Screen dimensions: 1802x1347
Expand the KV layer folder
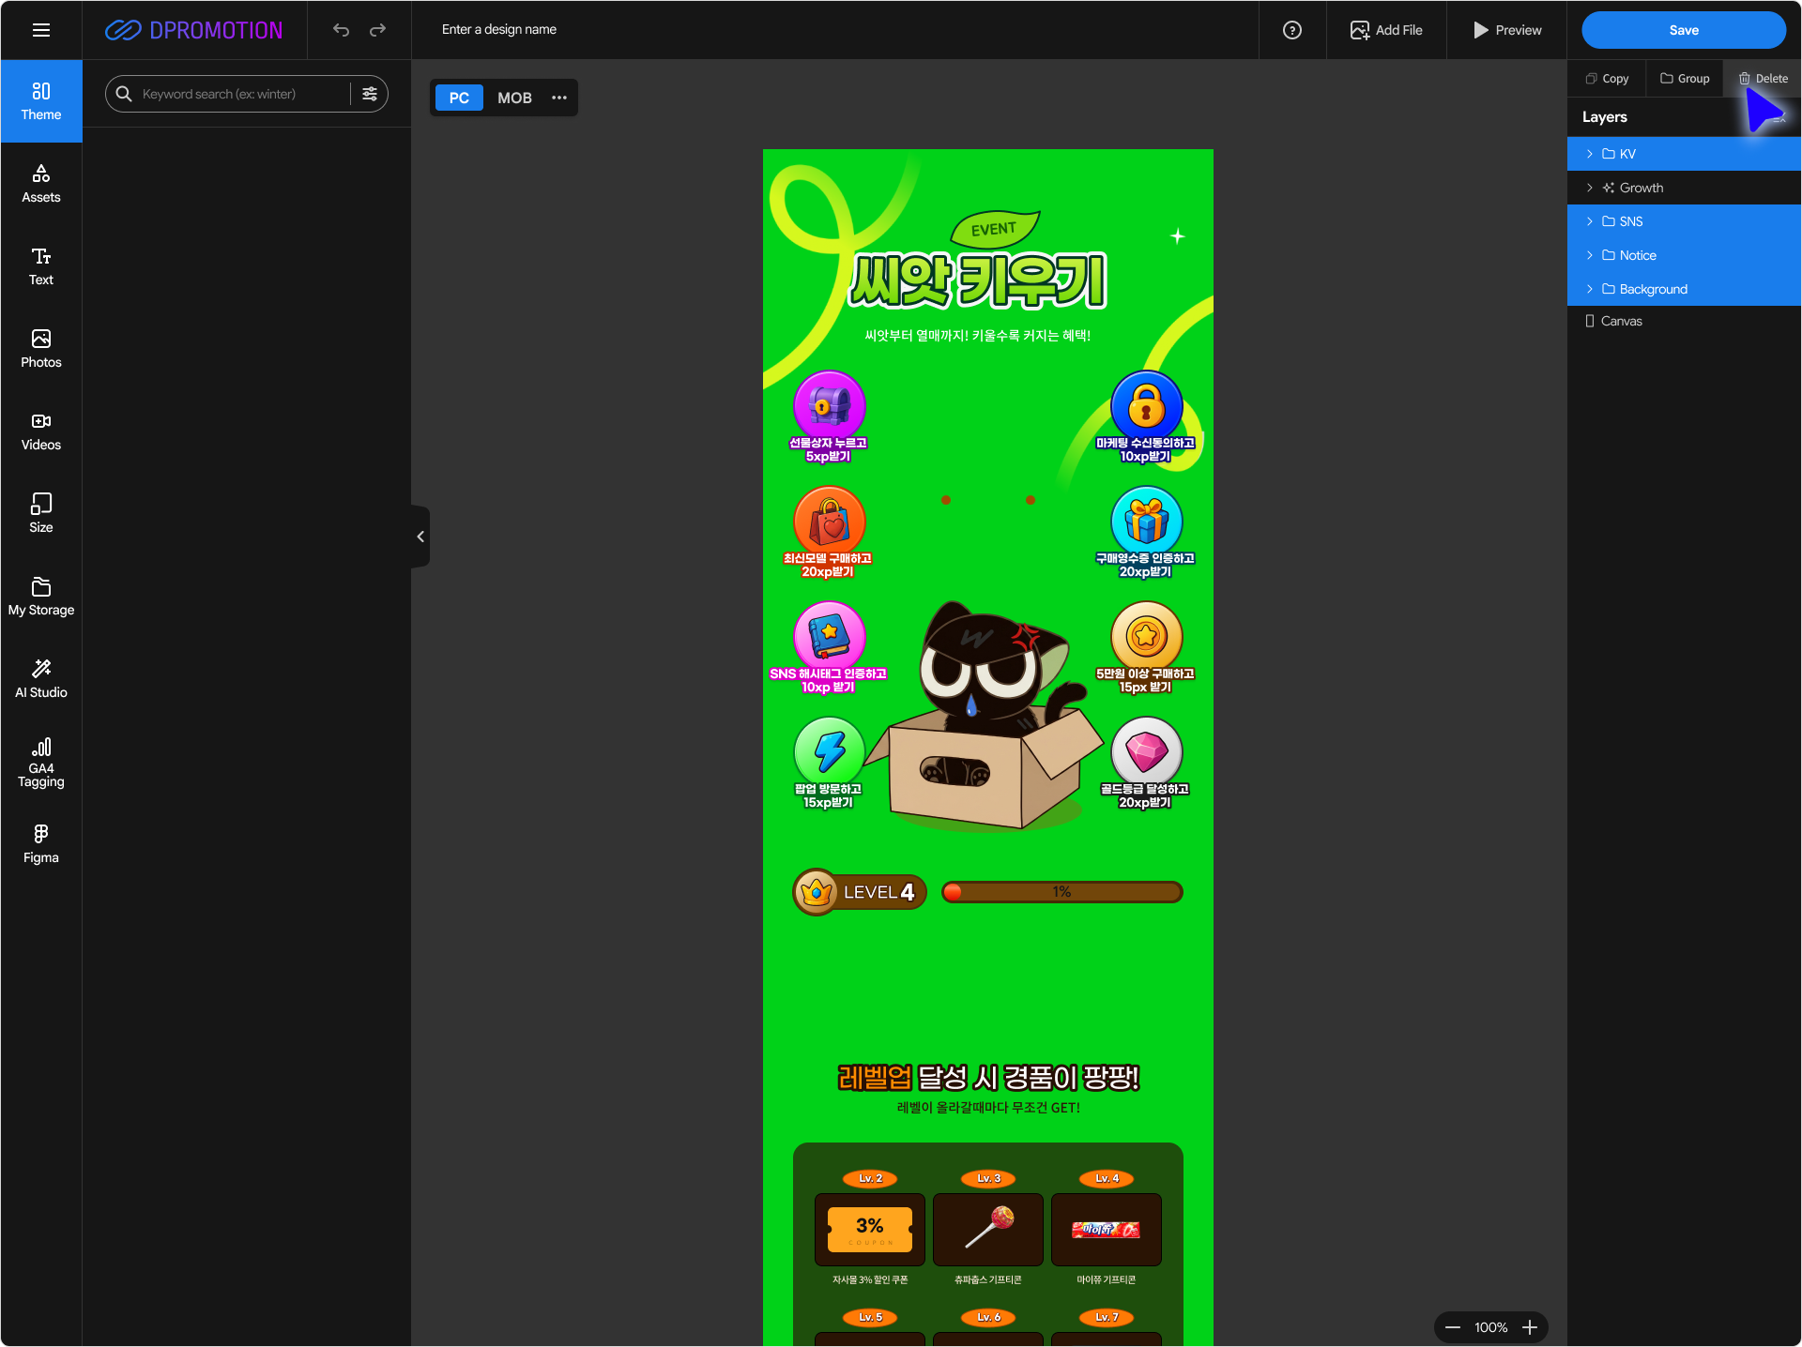[1590, 154]
